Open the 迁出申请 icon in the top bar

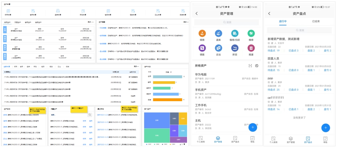tap(158, 11)
